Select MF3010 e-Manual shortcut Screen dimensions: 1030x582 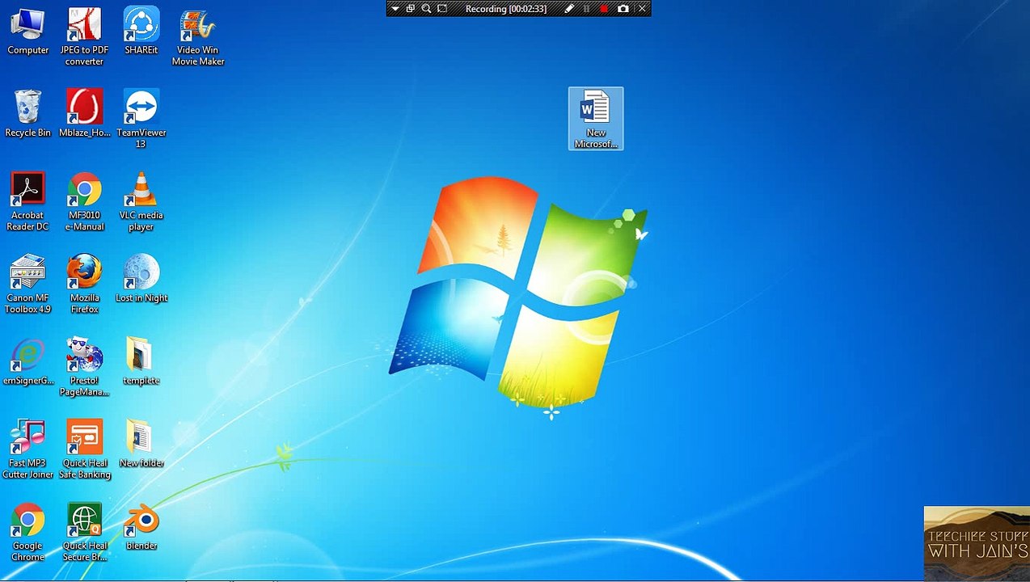84,202
